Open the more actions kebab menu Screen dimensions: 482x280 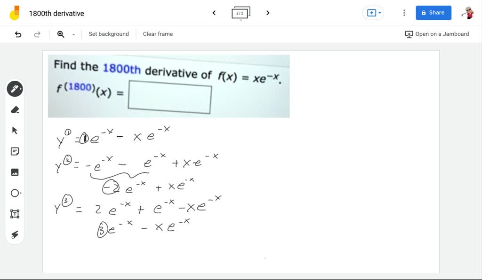404,13
